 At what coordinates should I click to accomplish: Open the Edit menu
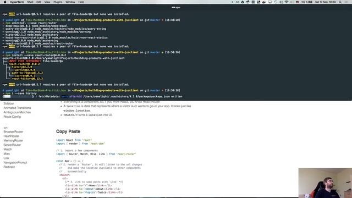[38, 2]
